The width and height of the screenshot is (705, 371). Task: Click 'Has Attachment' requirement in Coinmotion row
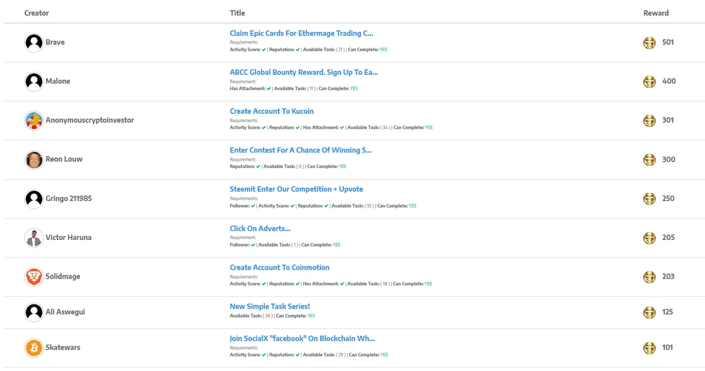click(x=323, y=284)
